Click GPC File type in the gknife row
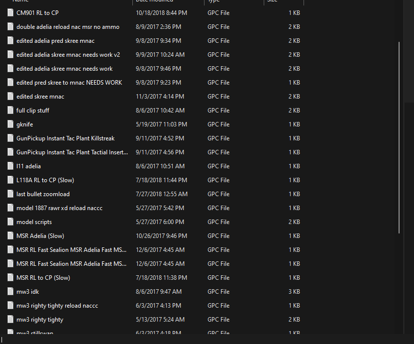 click(218, 124)
